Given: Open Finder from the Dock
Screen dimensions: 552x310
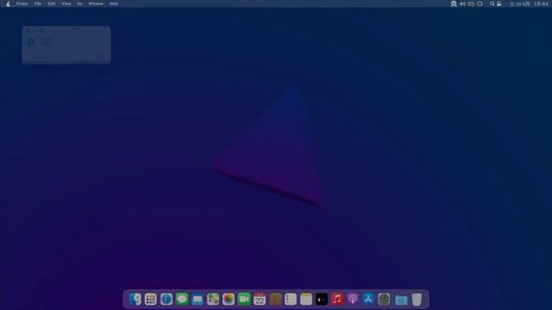Looking at the screenshot, I should coord(135,299).
